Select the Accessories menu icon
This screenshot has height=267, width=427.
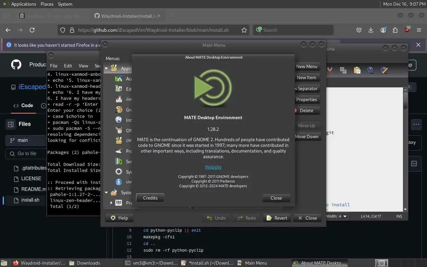(x=119, y=79)
